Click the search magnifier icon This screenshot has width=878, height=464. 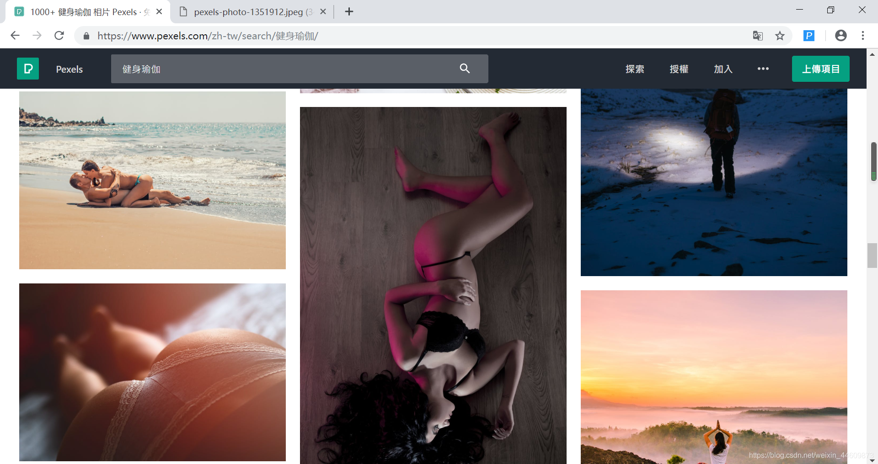(465, 69)
